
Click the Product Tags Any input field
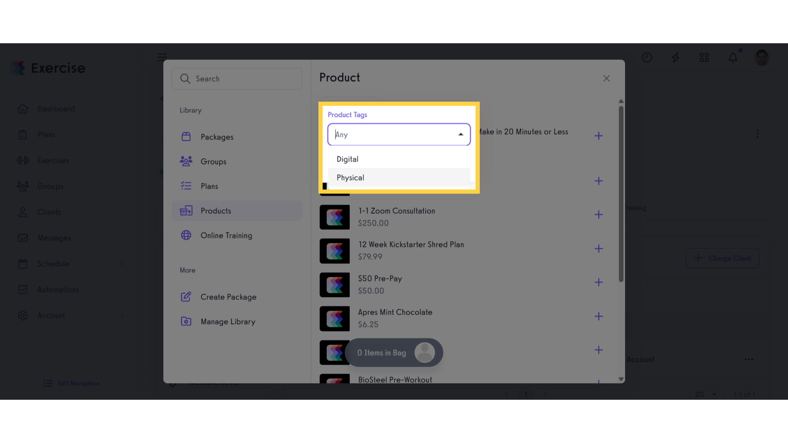(399, 135)
